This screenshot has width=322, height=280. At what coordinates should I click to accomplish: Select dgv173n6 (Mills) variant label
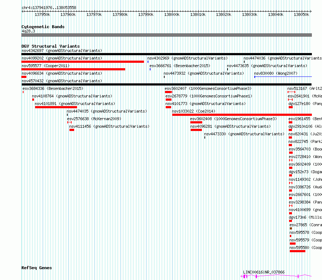pos(305,217)
